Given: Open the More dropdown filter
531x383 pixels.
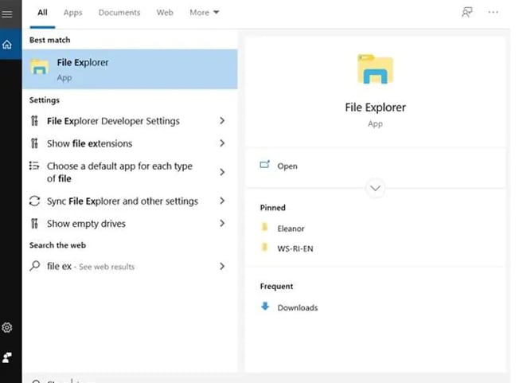Looking at the screenshot, I should tap(205, 13).
